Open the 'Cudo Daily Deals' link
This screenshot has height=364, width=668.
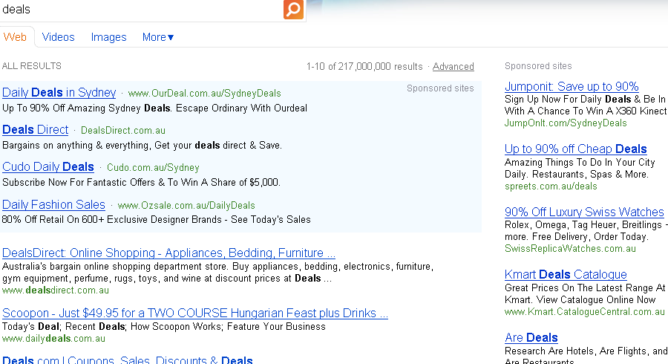48,166
